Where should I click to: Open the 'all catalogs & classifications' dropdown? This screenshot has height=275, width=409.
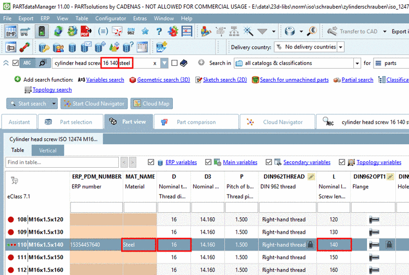[x=357, y=63]
